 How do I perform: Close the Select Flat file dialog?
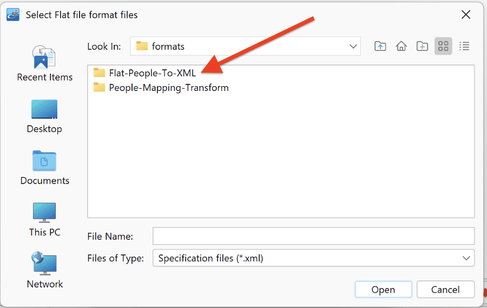point(466,14)
